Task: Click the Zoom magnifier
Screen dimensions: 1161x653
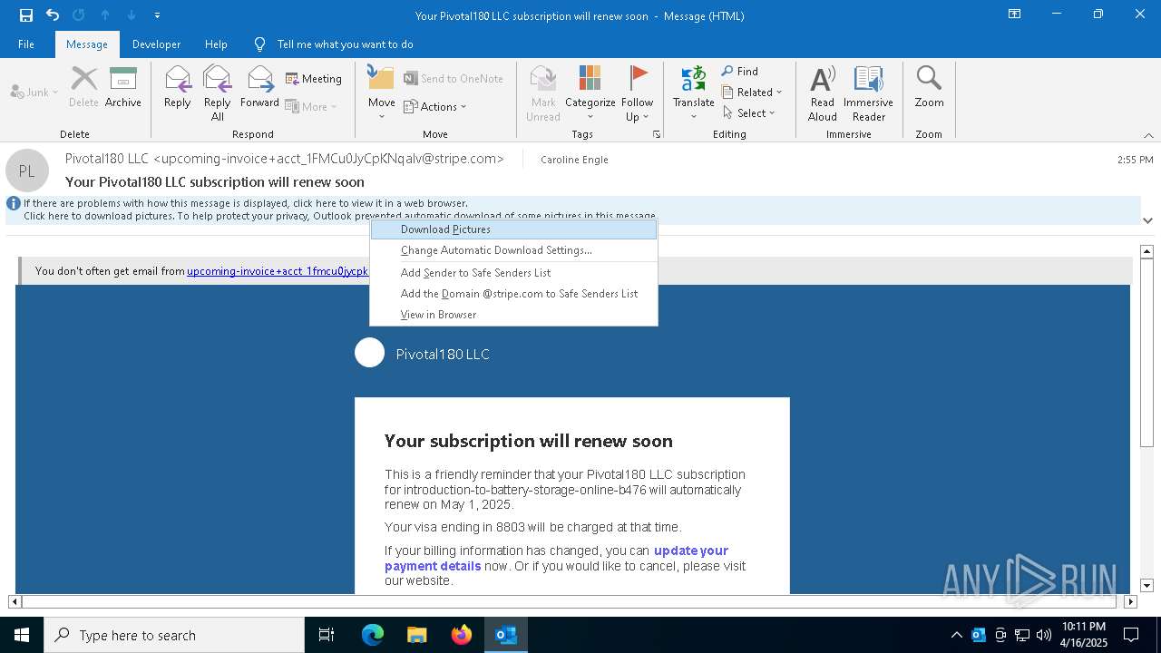Action: [x=929, y=87]
